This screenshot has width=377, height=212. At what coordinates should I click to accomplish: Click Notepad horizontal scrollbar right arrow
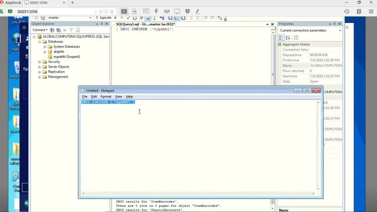(313, 194)
